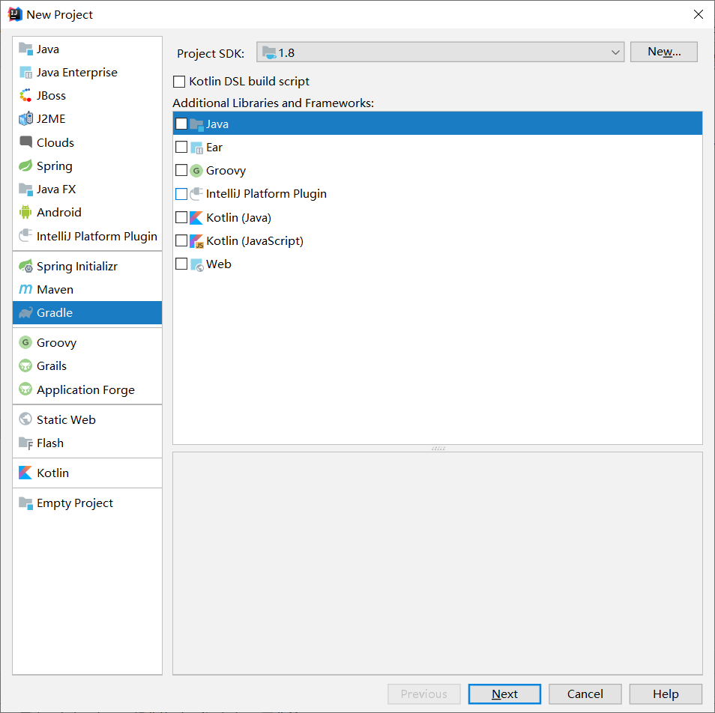Click the sidebar Kotlin K icon
715x713 pixels.
click(25, 473)
